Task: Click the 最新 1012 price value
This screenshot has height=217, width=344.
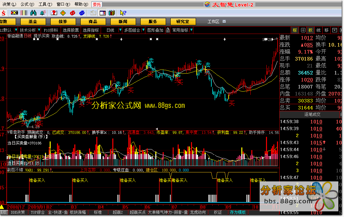Action: (x=307, y=38)
